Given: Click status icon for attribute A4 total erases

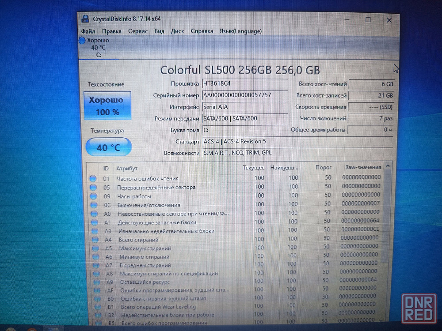Looking at the screenshot, I should pyautogui.click(x=95, y=240).
